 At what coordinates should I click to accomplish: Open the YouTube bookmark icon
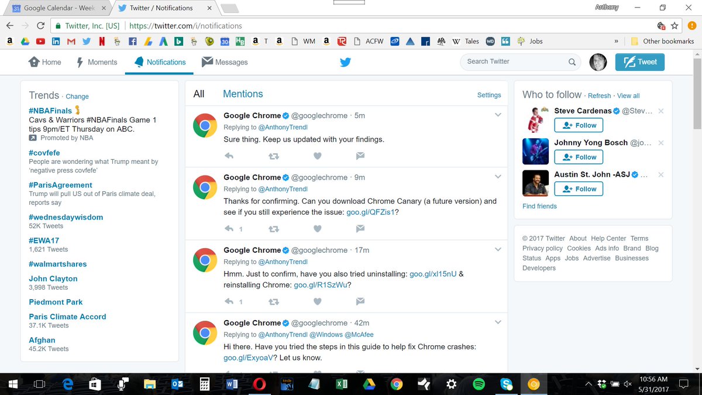tap(40, 42)
